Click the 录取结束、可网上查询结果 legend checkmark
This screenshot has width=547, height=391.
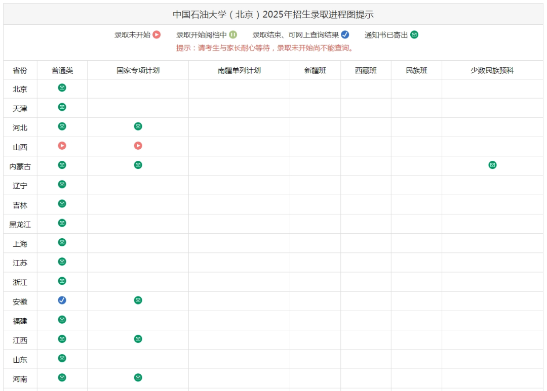(345, 35)
